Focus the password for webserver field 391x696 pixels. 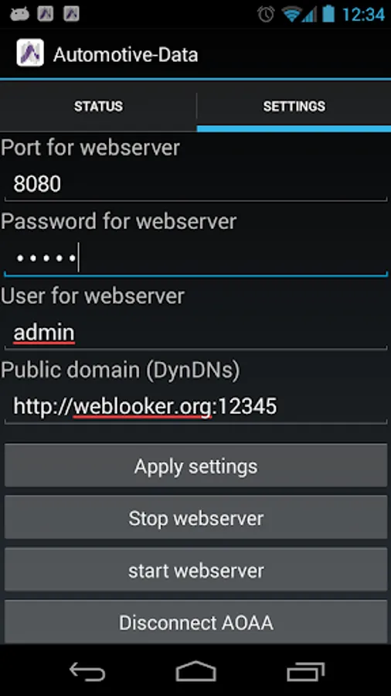point(196,258)
